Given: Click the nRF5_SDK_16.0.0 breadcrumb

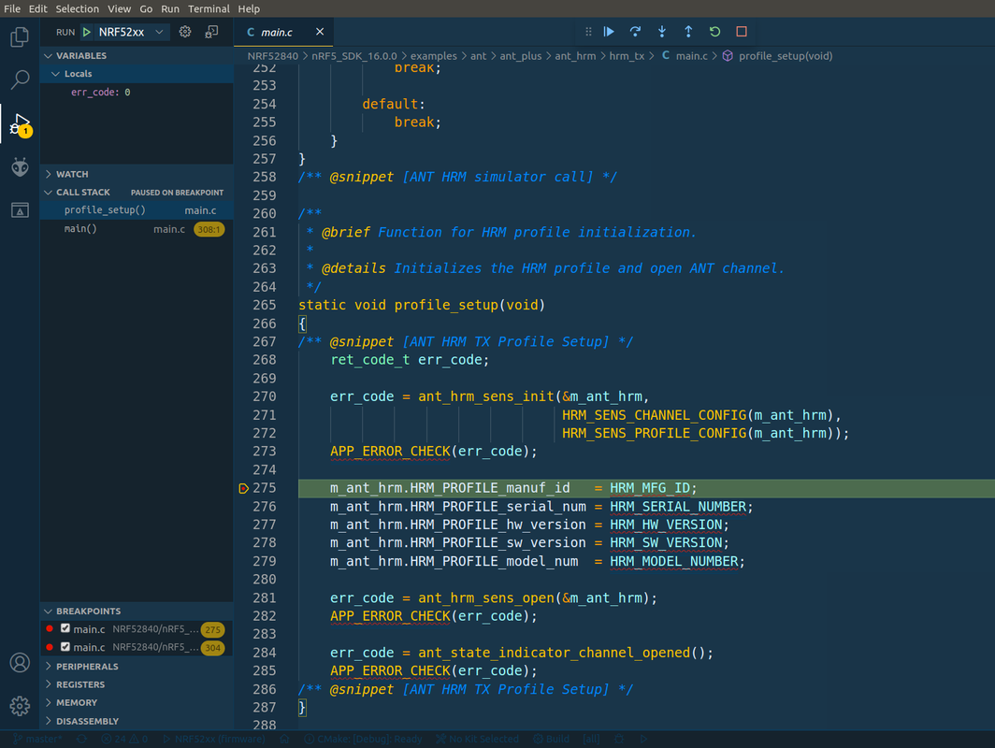Looking at the screenshot, I should pos(354,56).
